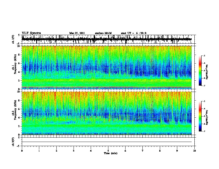Screen dimensions: 219x169
Task: Click the "Time (min)" axis title
Action: coord(111,153)
